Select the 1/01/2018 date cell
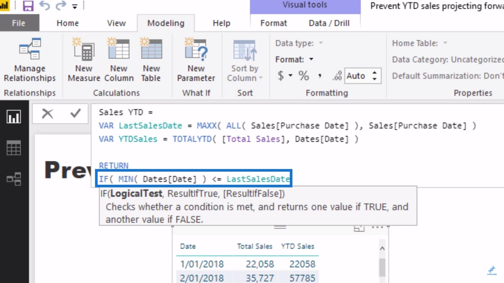This screenshot has height=283, width=504. click(x=202, y=264)
